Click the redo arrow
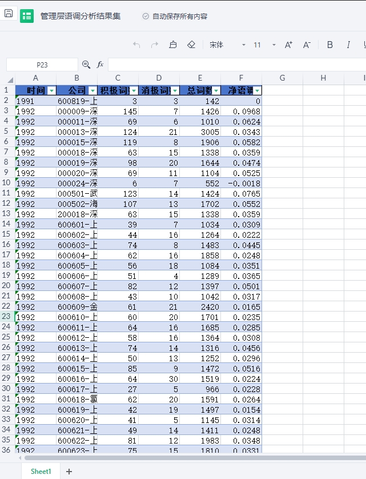This screenshot has width=366, height=479. (x=155, y=45)
